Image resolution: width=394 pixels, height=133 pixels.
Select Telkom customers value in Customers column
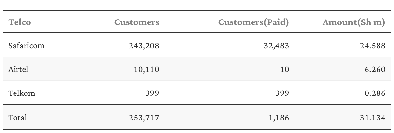pyautogui.click(x=152, y=93)
